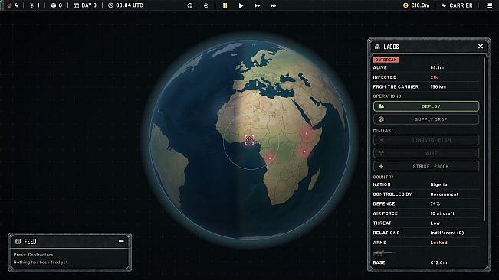499x280 pixels.
Task: Click the globe view icon in top bar
Action: pyautogui.click(x=190, y=5)
